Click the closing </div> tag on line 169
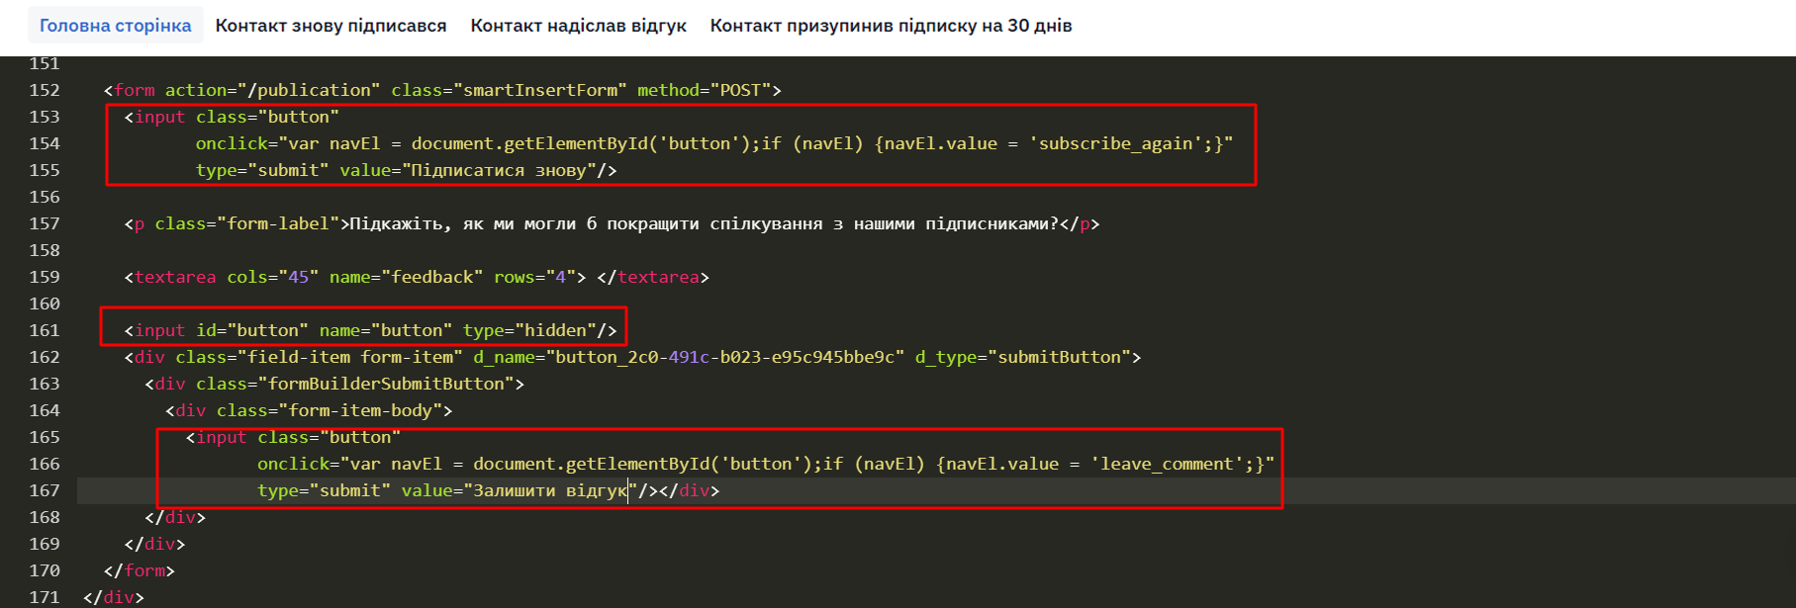The image size is (1796, 608). 155,544
